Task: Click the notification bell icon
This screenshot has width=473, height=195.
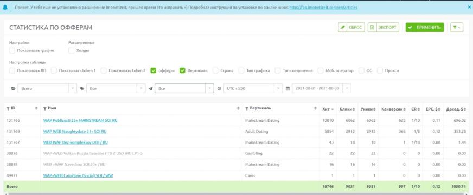Action: pyautogui.click(x=5, y=8)
